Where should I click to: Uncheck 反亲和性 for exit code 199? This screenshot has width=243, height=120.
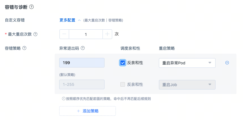click(123, 63)
